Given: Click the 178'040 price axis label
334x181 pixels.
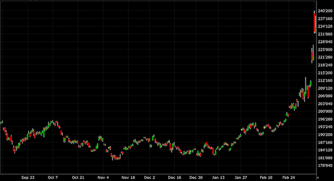Looking at the screenshot, I should click(325, 165).
